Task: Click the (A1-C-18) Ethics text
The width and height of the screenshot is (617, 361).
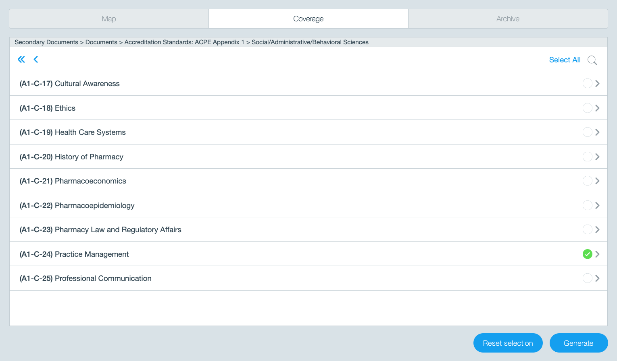Action: coord(48,108)
